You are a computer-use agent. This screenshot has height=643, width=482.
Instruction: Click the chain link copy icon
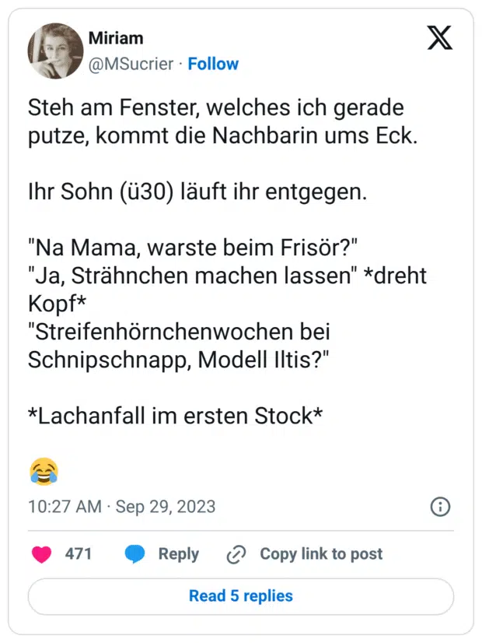(x=236, y=554)
